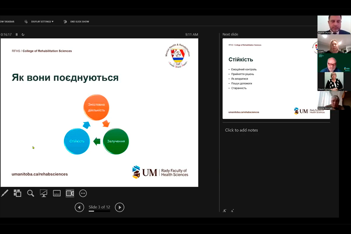Zoom into the slide with magnifier
Screen dimensions: 351x234
[30, 193]
